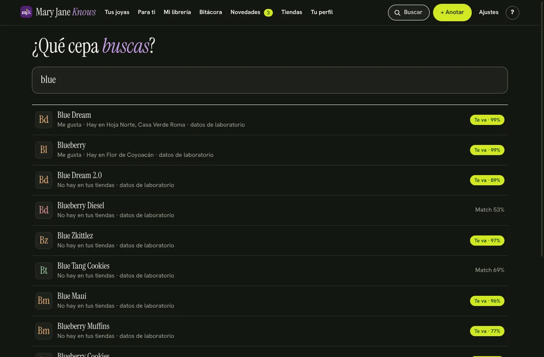This screenshot has width=544, height=357.
Task: Click the Bz icon for Blue Zkittlez
Action: (x=44, y=241)
